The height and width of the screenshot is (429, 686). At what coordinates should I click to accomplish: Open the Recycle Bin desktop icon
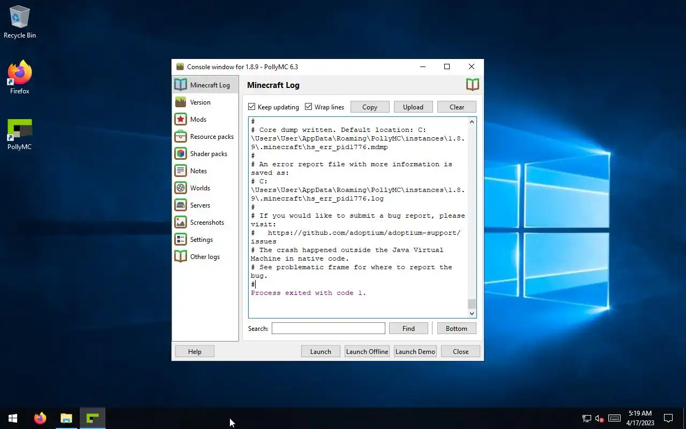[x=20, y=23]
